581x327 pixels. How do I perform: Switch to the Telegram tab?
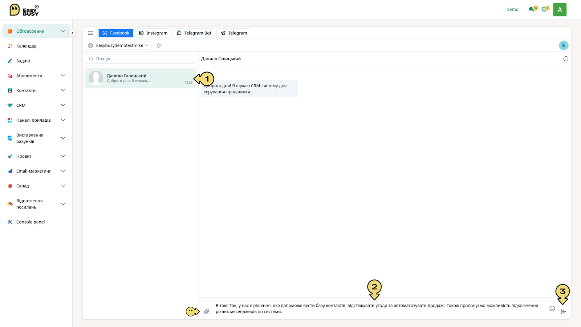point(234,33)
